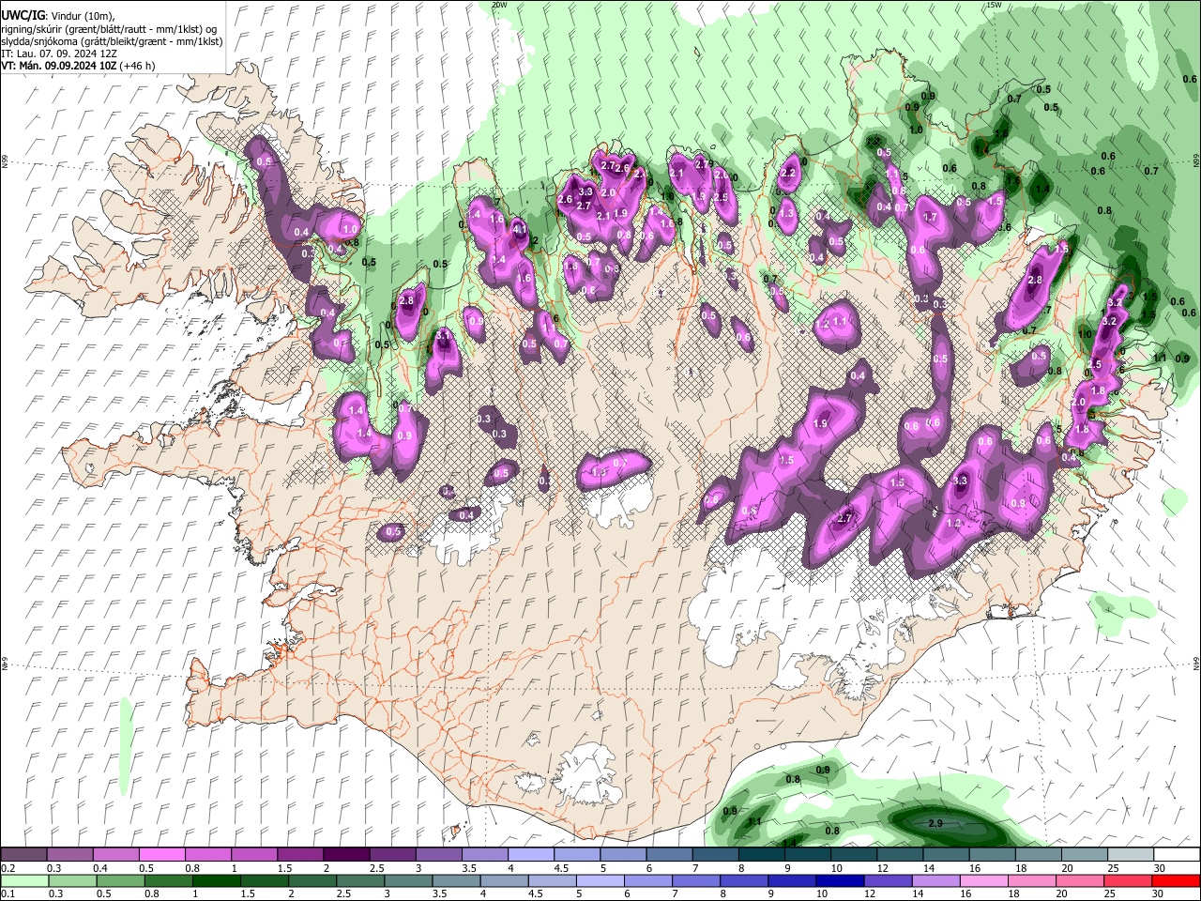The width and height of the screenshot is (1201, 901).
Task: Click the rain-scale swatch starting at 8
Action: 744,880
